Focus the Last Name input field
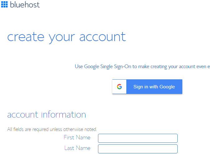 [138, 149]
